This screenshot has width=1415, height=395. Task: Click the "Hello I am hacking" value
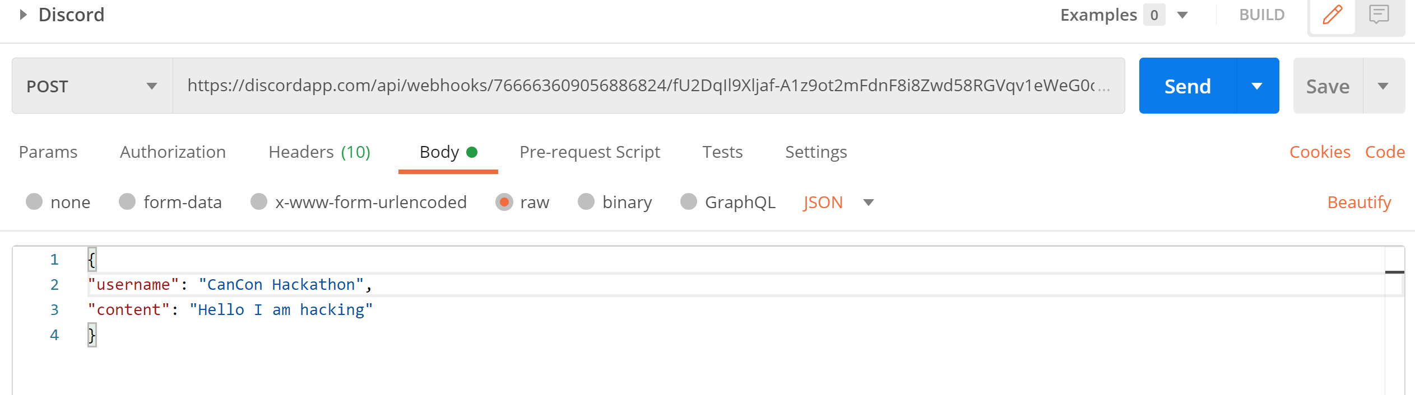pos(281,310)
